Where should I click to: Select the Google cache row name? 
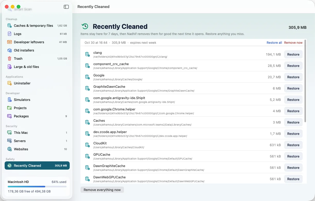pos(99,75)
